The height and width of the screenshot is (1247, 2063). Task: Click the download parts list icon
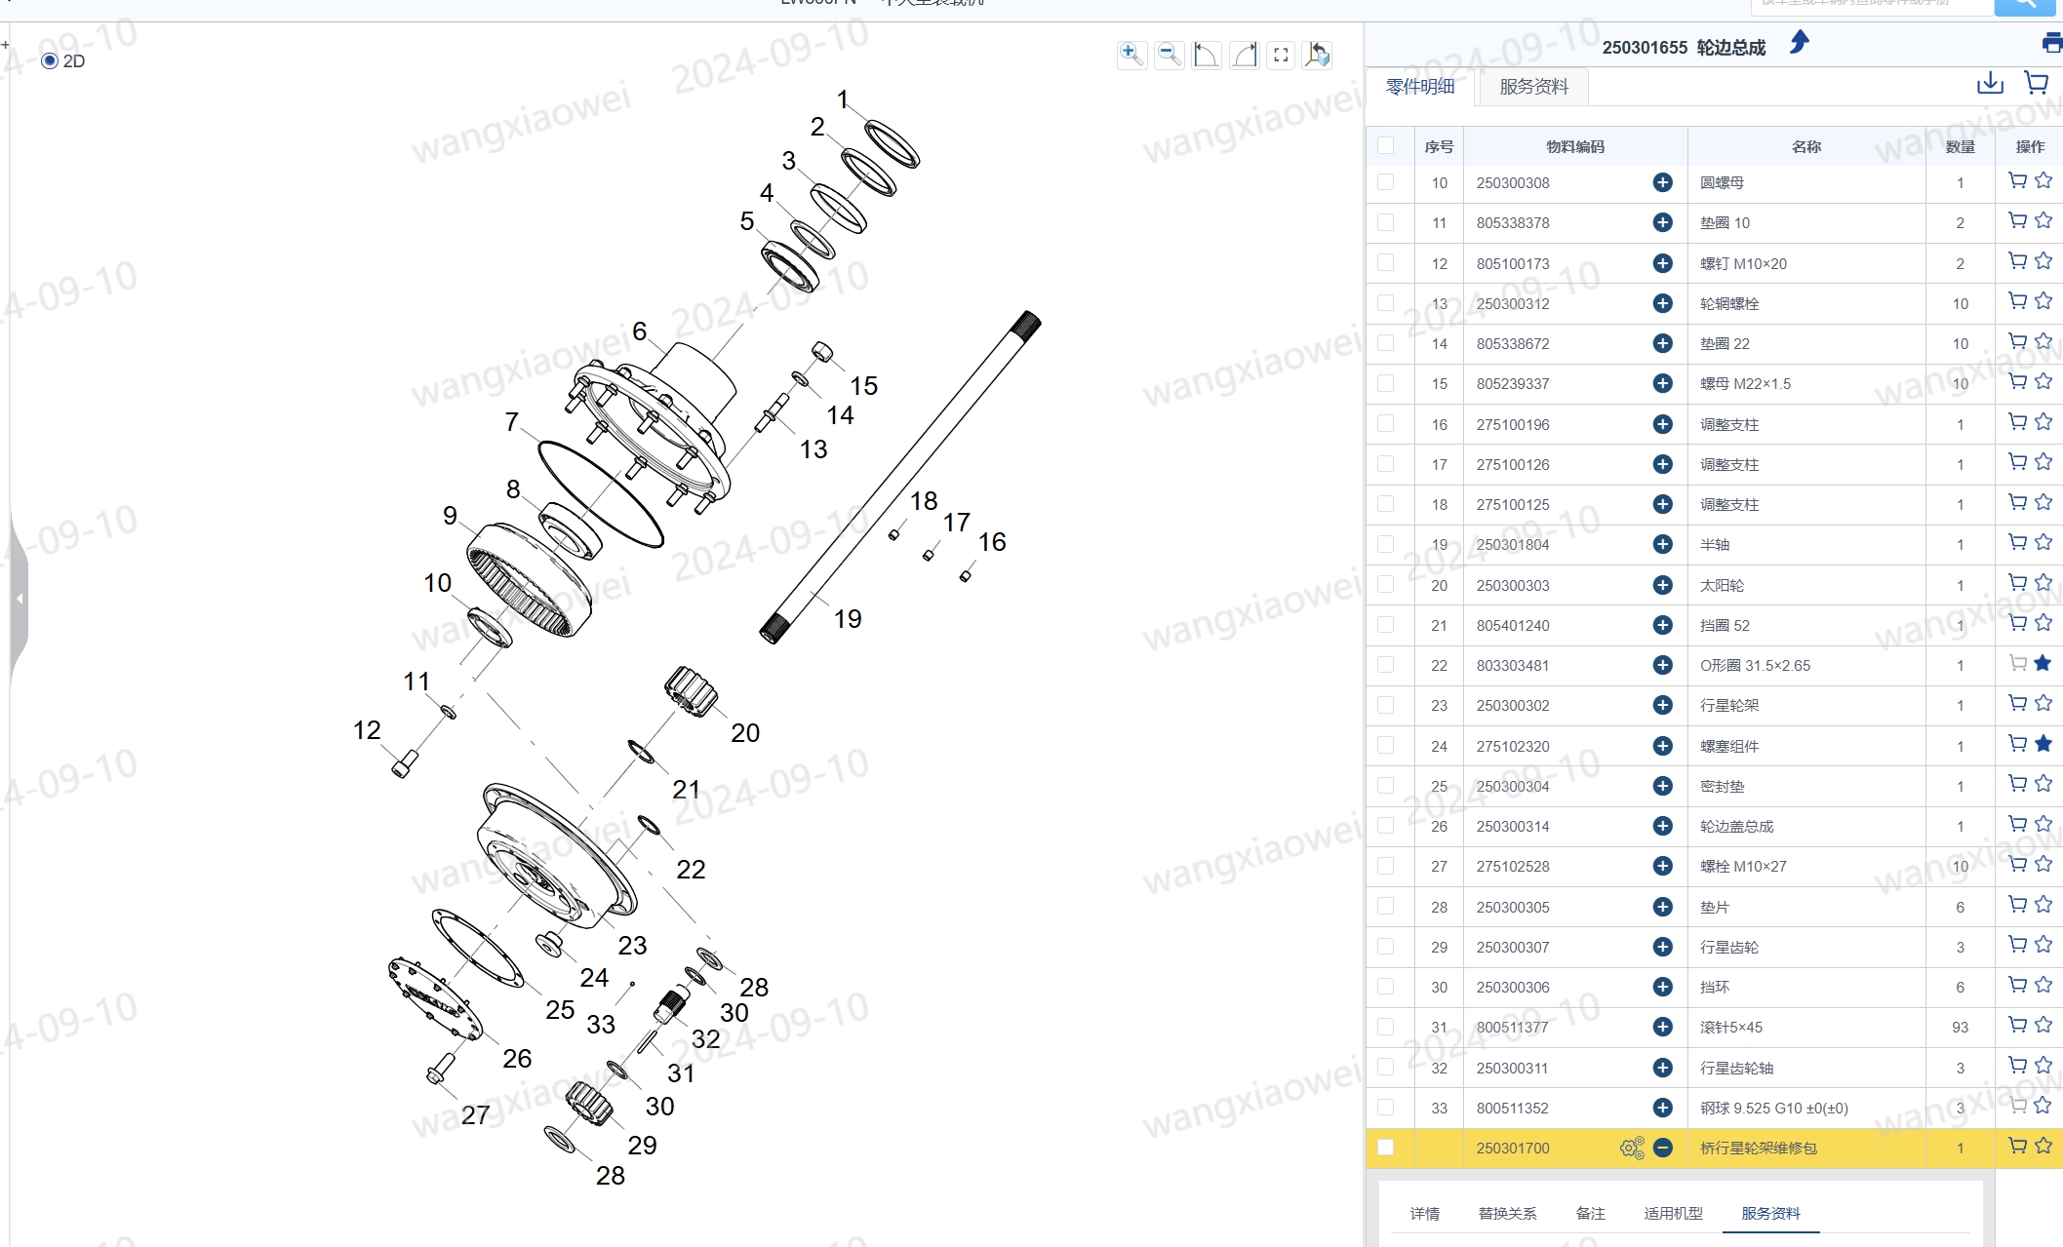click(1990, 83)
